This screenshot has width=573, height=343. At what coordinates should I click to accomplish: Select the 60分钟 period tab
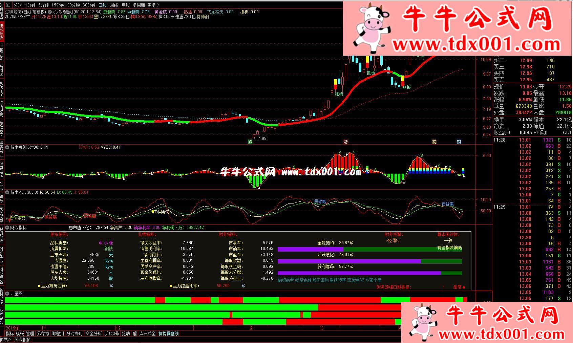tap(89, 5)
